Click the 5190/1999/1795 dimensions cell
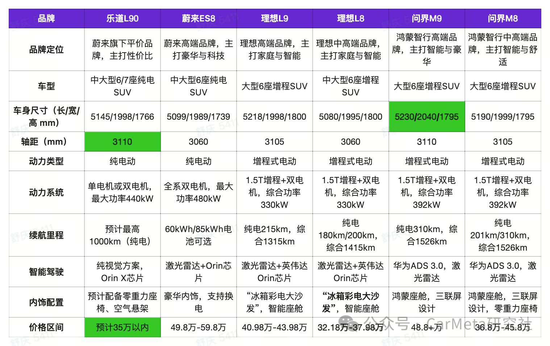Image resolution: width=550 pixels, height=346 pixels. (503, 117)
